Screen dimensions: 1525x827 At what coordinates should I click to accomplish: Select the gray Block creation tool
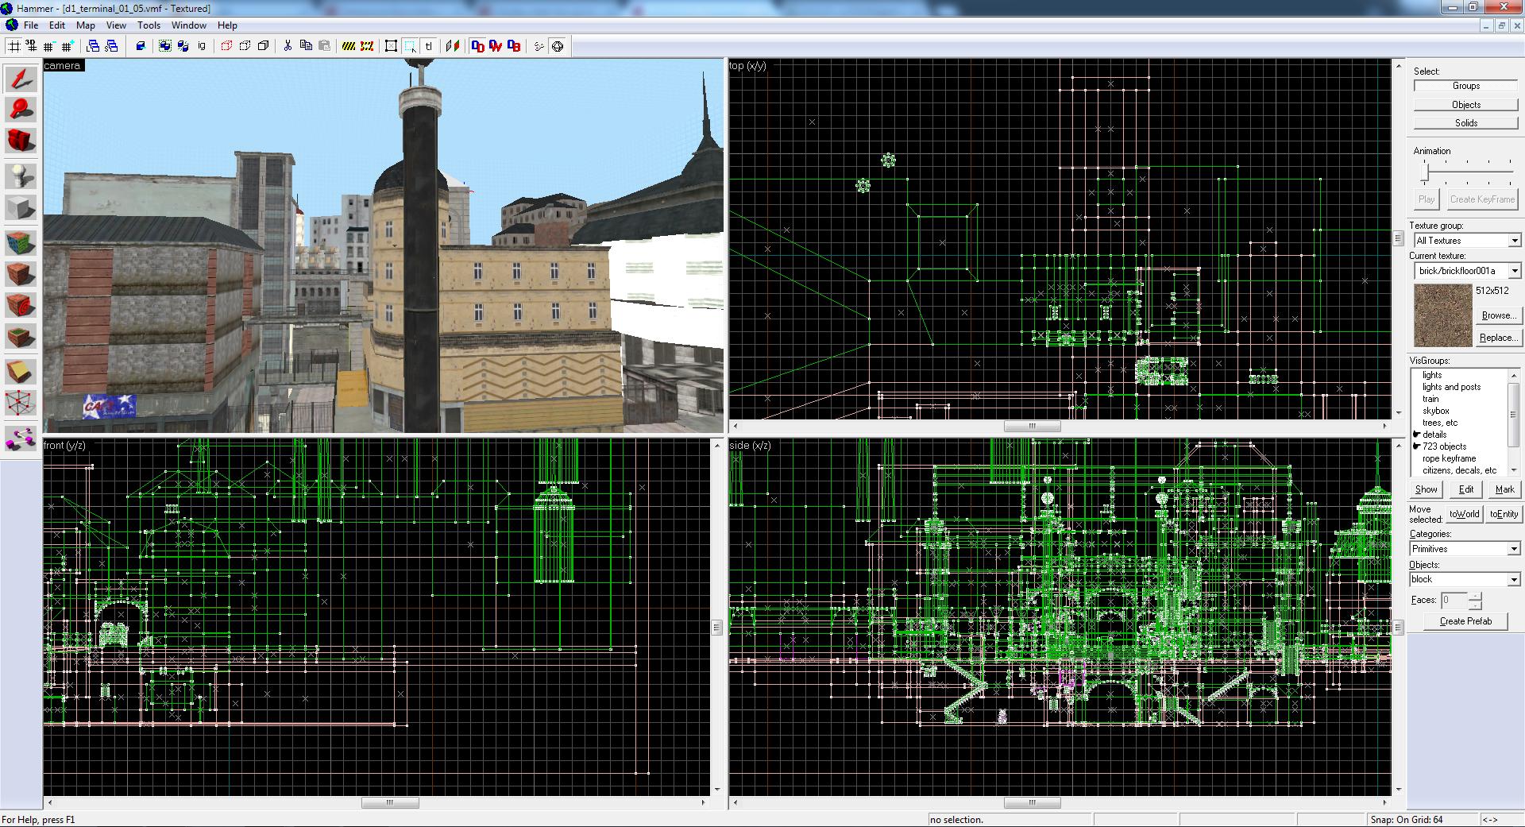pos(21,208)
